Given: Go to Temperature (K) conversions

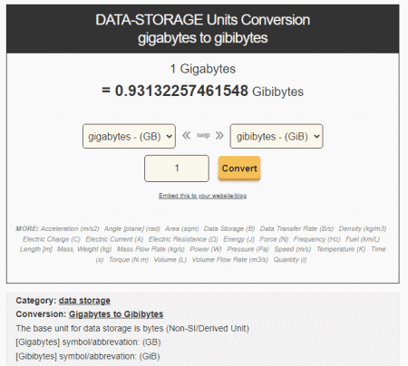Looking at the screenshot, I should tap(341, 249).
